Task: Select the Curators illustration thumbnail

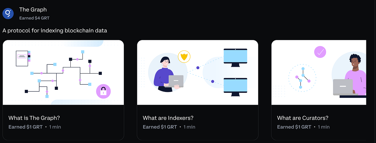Action: [319, 72]
